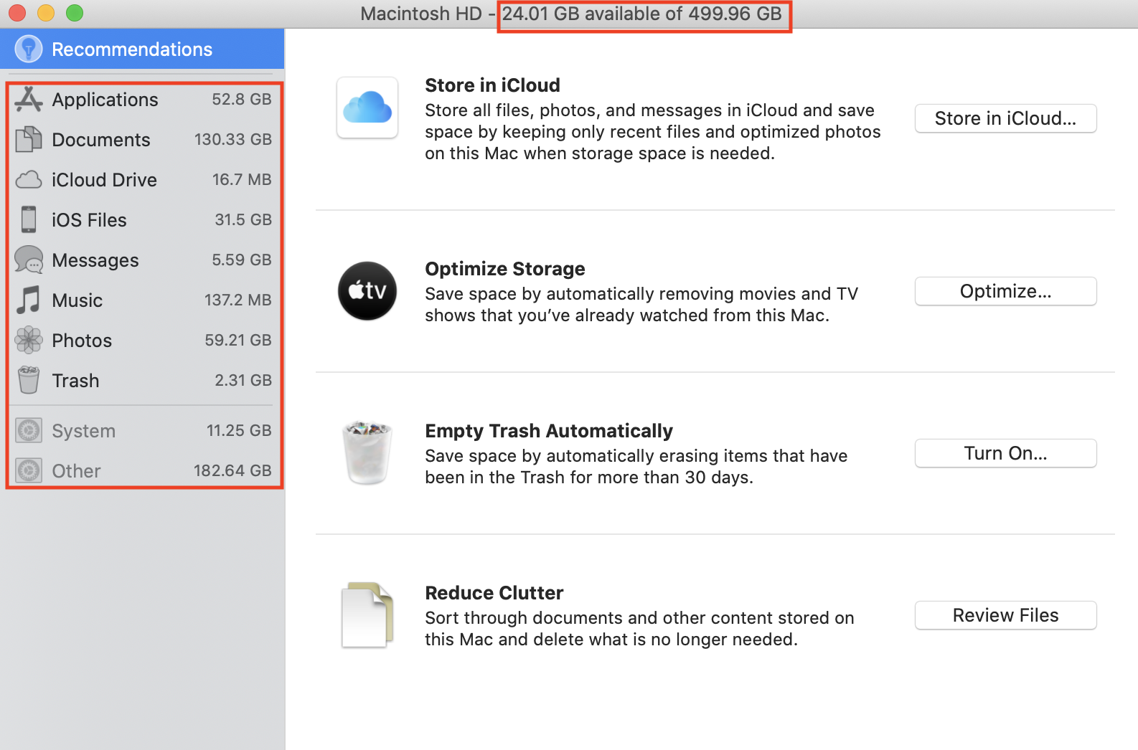Minimize the window with the yellow button
1138x750 pixels.
coord(45,13)
